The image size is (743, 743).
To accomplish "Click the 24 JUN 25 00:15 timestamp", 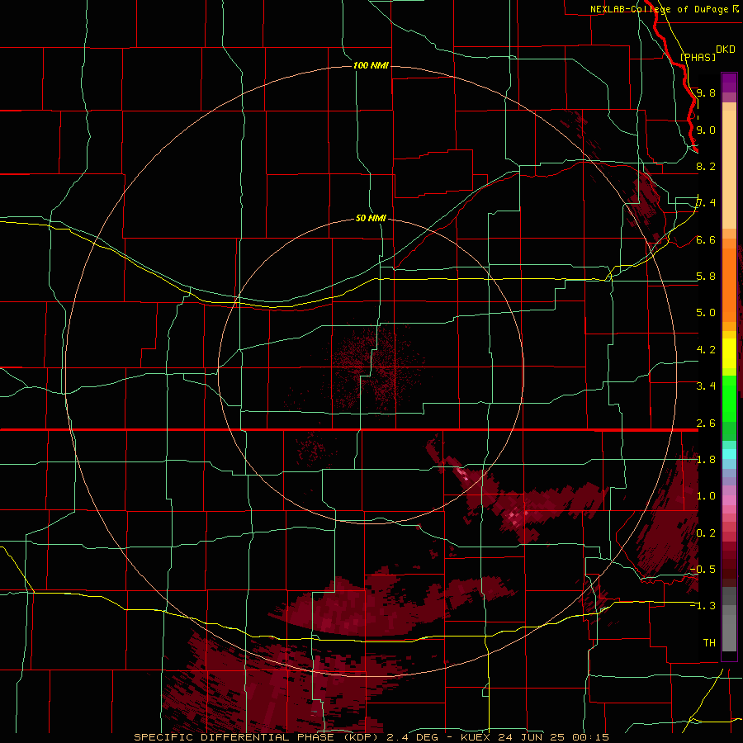I will (553, 737).
